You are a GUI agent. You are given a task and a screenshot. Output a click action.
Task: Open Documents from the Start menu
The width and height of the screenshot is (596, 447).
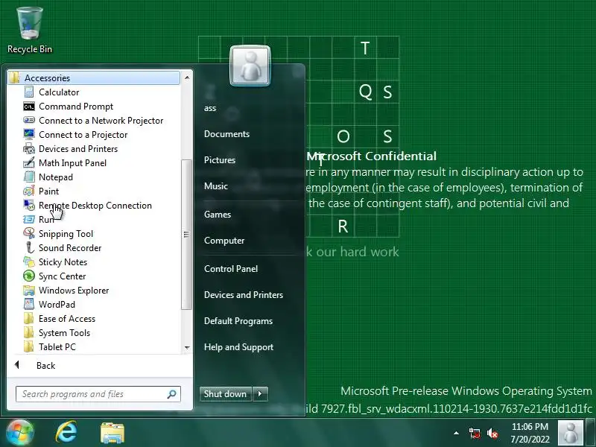tap(226, 134)
